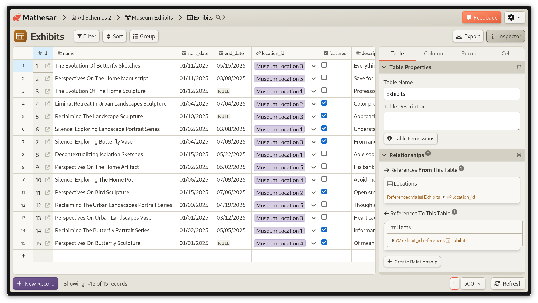Viewport: 538px width, 303px height.
Task: Switch to the Column tab in the Inspector
Action: [x=433, y=53]
